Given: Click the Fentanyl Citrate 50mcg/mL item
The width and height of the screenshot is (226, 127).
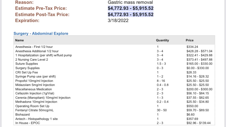Looking at the screenshot, I should click(x=34, y=110).
